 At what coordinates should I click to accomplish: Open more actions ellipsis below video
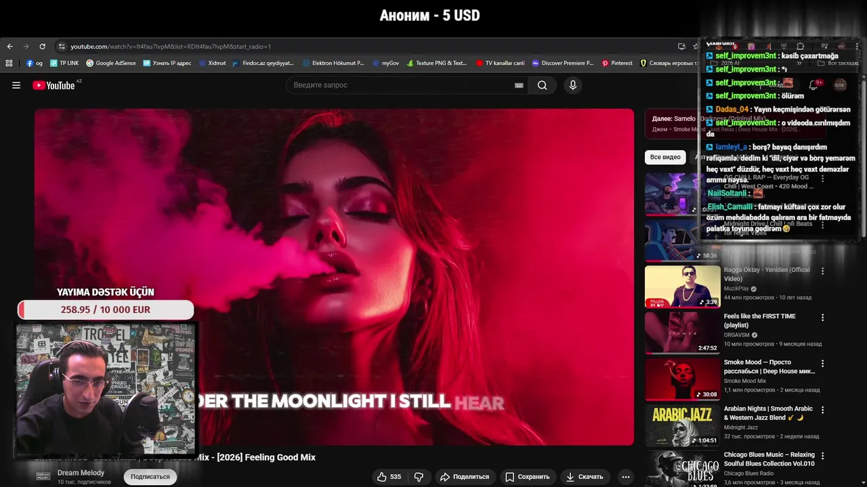pos(626,477)
